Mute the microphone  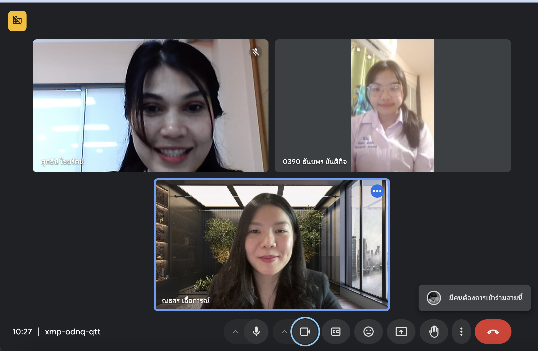click(256, 332)
